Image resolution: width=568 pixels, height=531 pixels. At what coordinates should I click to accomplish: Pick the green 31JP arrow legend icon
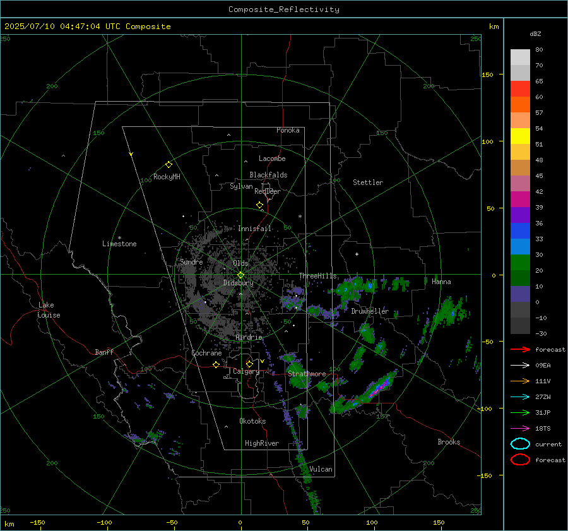point(520,412)
